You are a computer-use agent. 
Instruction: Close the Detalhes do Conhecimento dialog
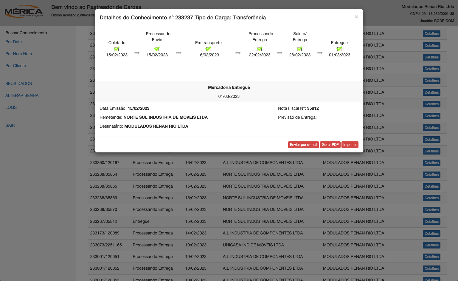tap(356, 17)
